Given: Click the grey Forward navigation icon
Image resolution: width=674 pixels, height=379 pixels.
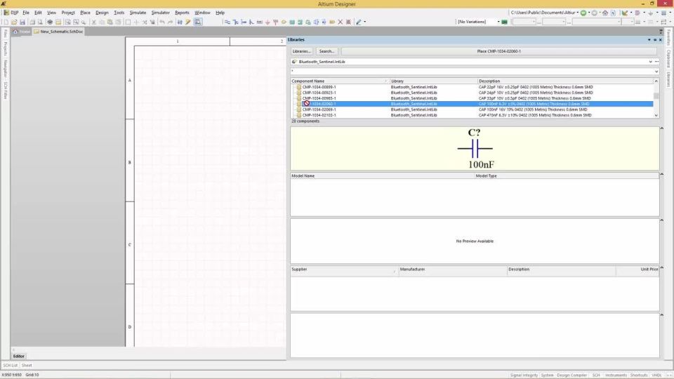Looking at the screenshot, I should click(x=595, y=13).
